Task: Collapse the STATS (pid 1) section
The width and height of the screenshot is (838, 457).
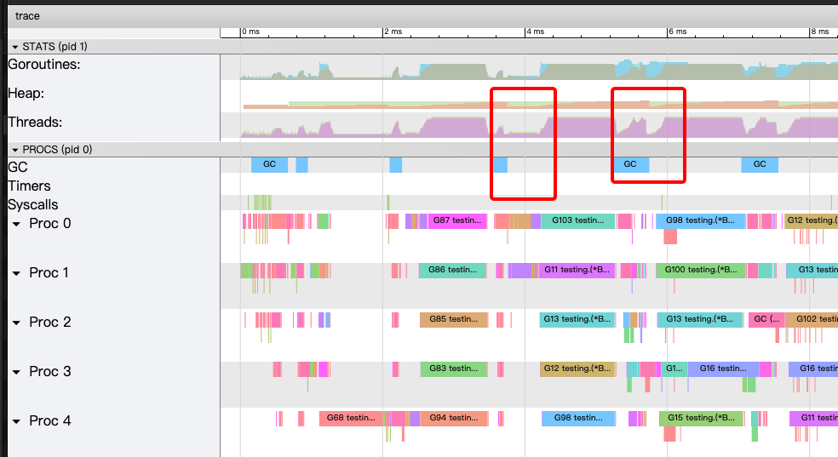Action: [15, 47]
